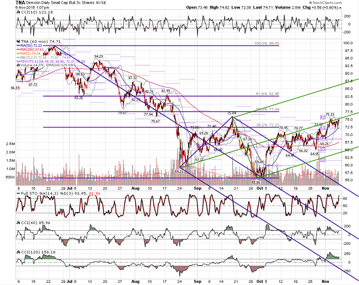Viewport: 359px width, 285px height.
Task: Click the 83.35 July low price label
Action: [x=79, y=98]
